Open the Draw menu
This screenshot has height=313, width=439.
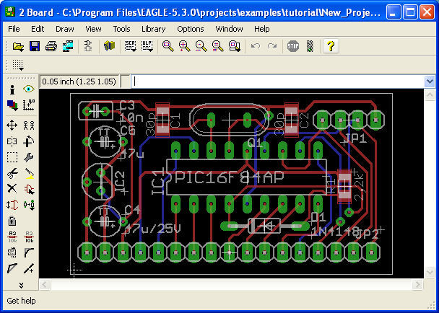pos(65,29)
